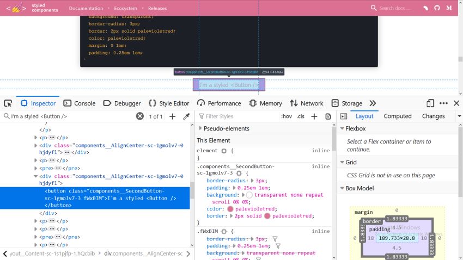Image resolution: width=463 pixels, height=260 pixels.
Task: Open the Debugger tab
Action: coord(121,103)
